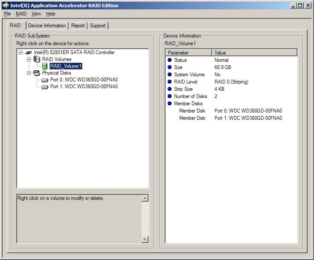314x260 pixels.
Task: Minimize the Application Accelerator window
Action: pyautogui.click(x=293, y=6)
